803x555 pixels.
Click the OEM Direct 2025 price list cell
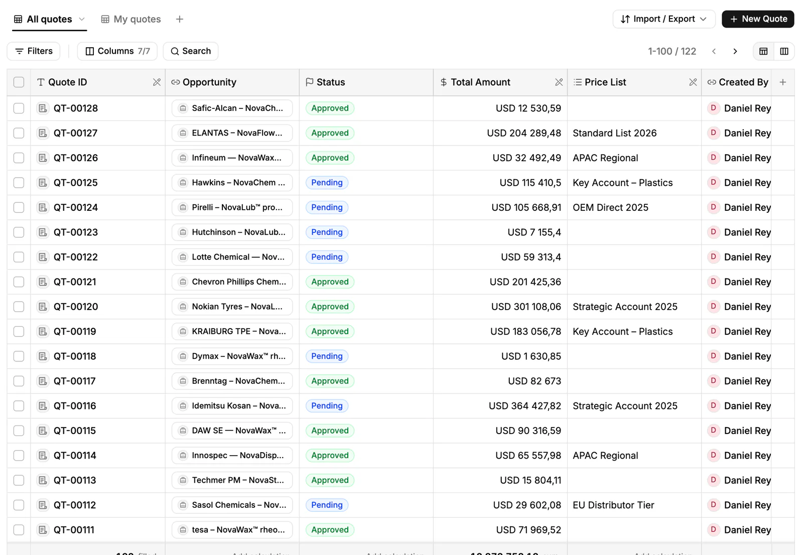tap(634, 208)
